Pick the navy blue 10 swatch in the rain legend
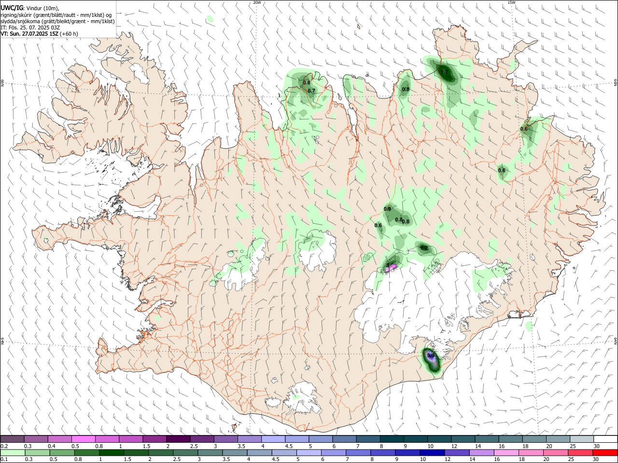 432,452
